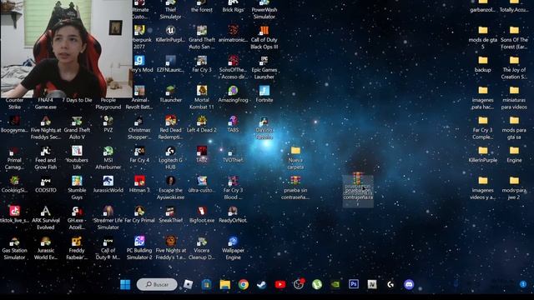This screenshot has width=534, height=300.
Task: Select ARK Survival Evolved shortcut
Action: (x=46, y=217)
